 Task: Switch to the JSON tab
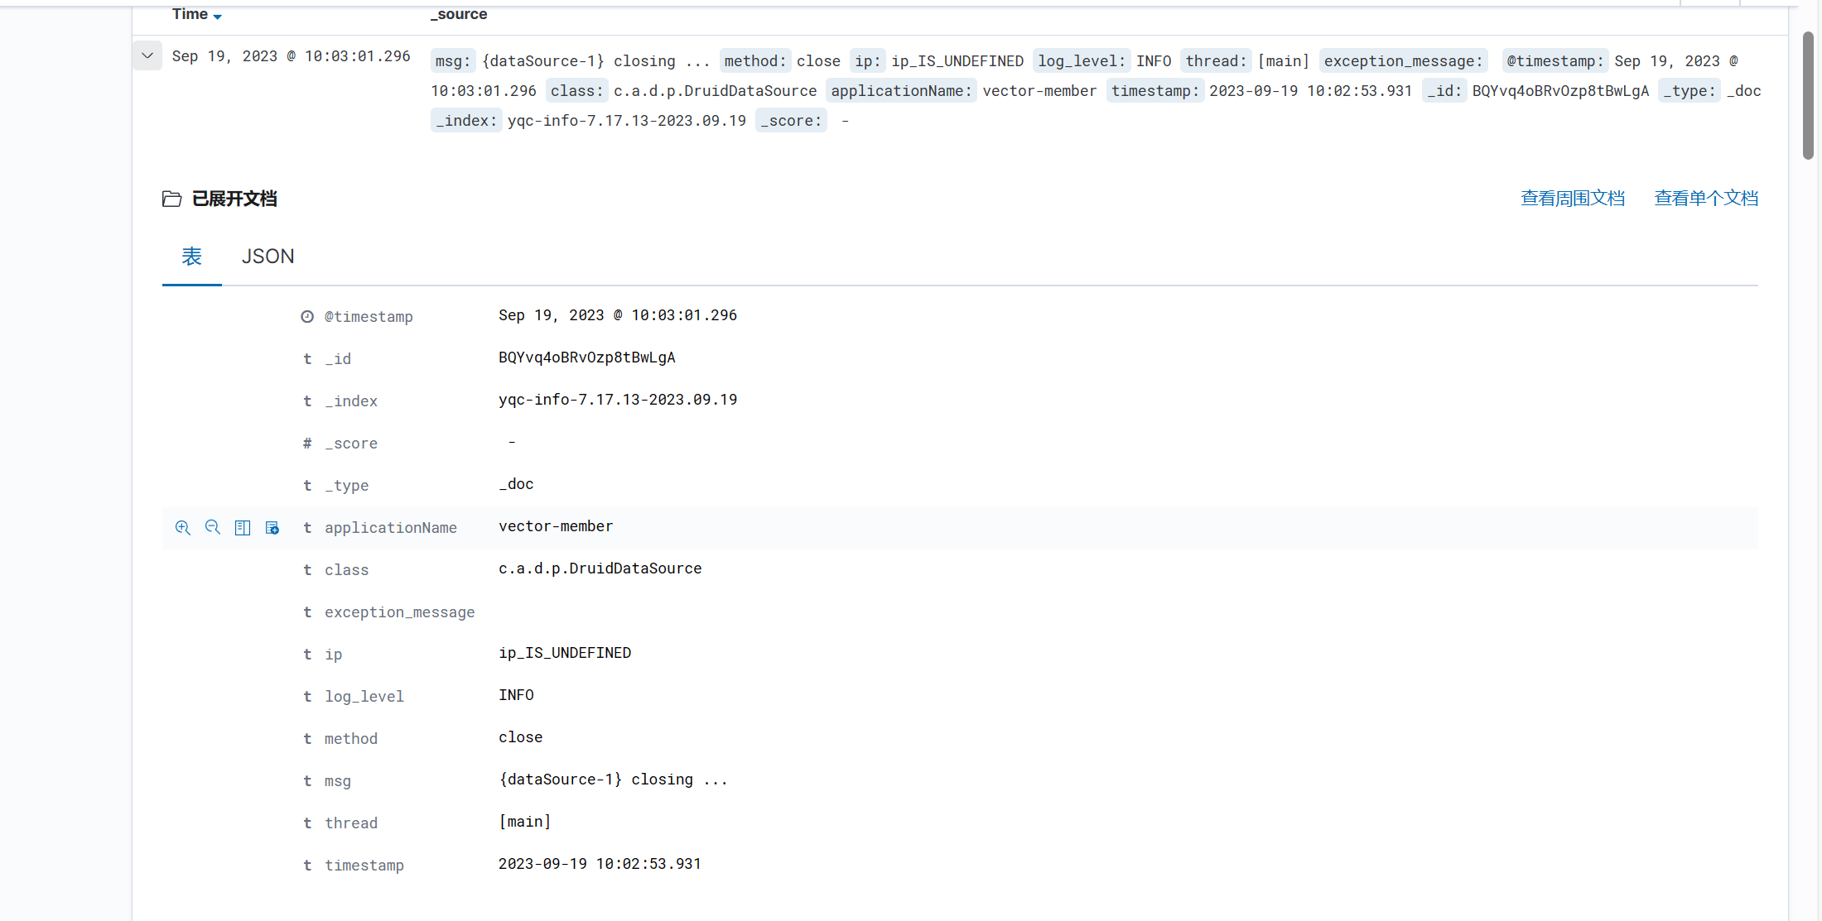click(x=268, y=257)
